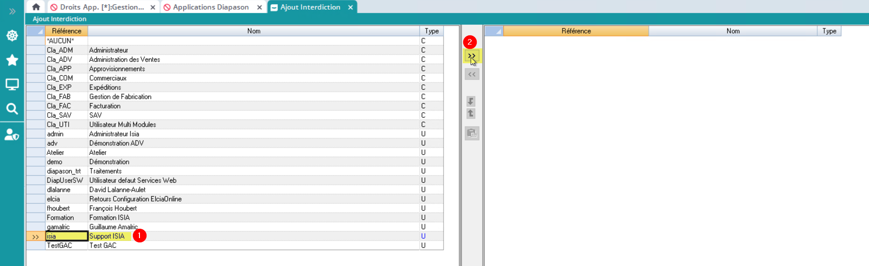Open user security icon in sidebar
This screenshot has height=266, width=869.
pyautogui.click(x=12, y=134)
